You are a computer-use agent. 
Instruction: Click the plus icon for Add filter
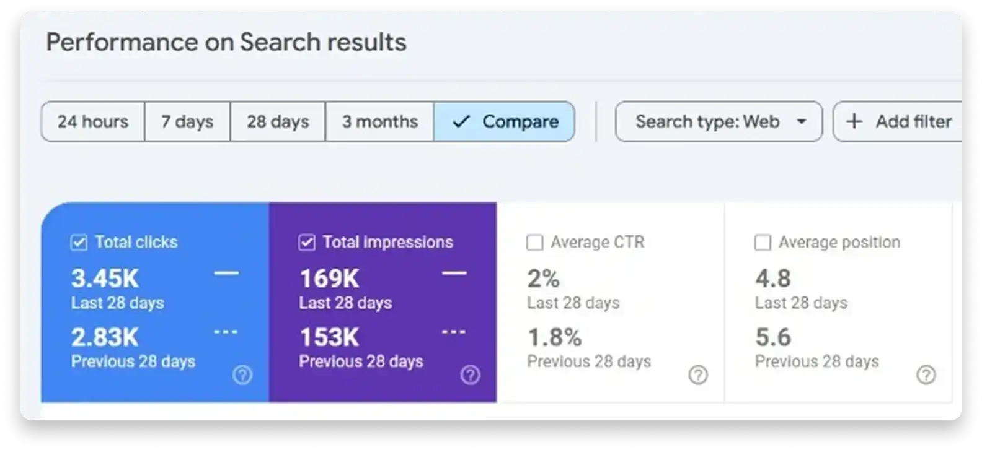click(x=854, y=121)
